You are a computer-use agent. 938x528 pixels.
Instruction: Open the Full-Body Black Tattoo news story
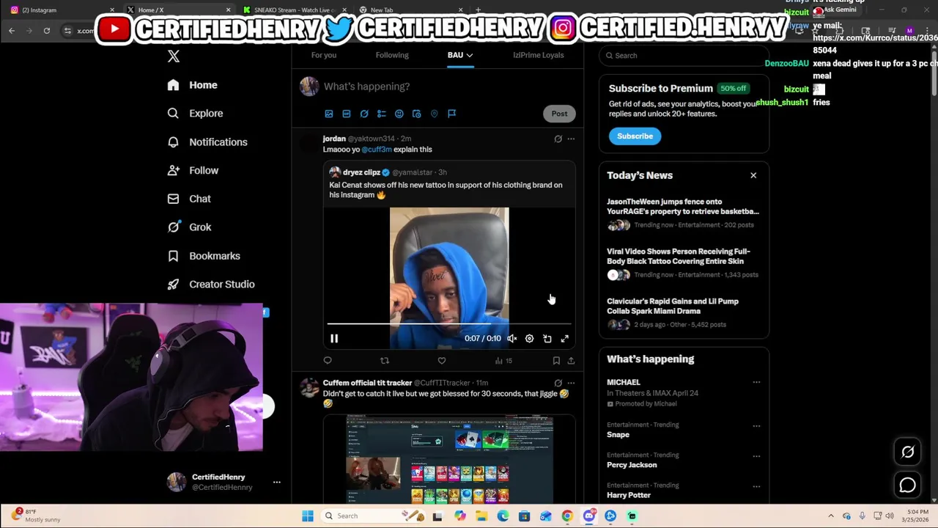679,257
